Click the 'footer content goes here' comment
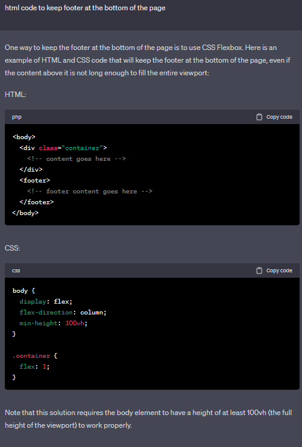The height and width of the screenshot is (447, 302). point(90,192)
